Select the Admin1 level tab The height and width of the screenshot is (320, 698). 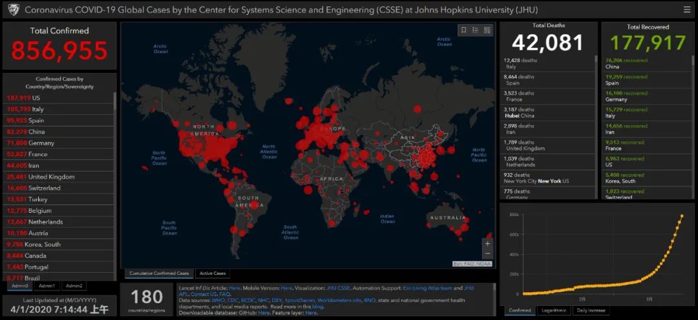point(47,286)
